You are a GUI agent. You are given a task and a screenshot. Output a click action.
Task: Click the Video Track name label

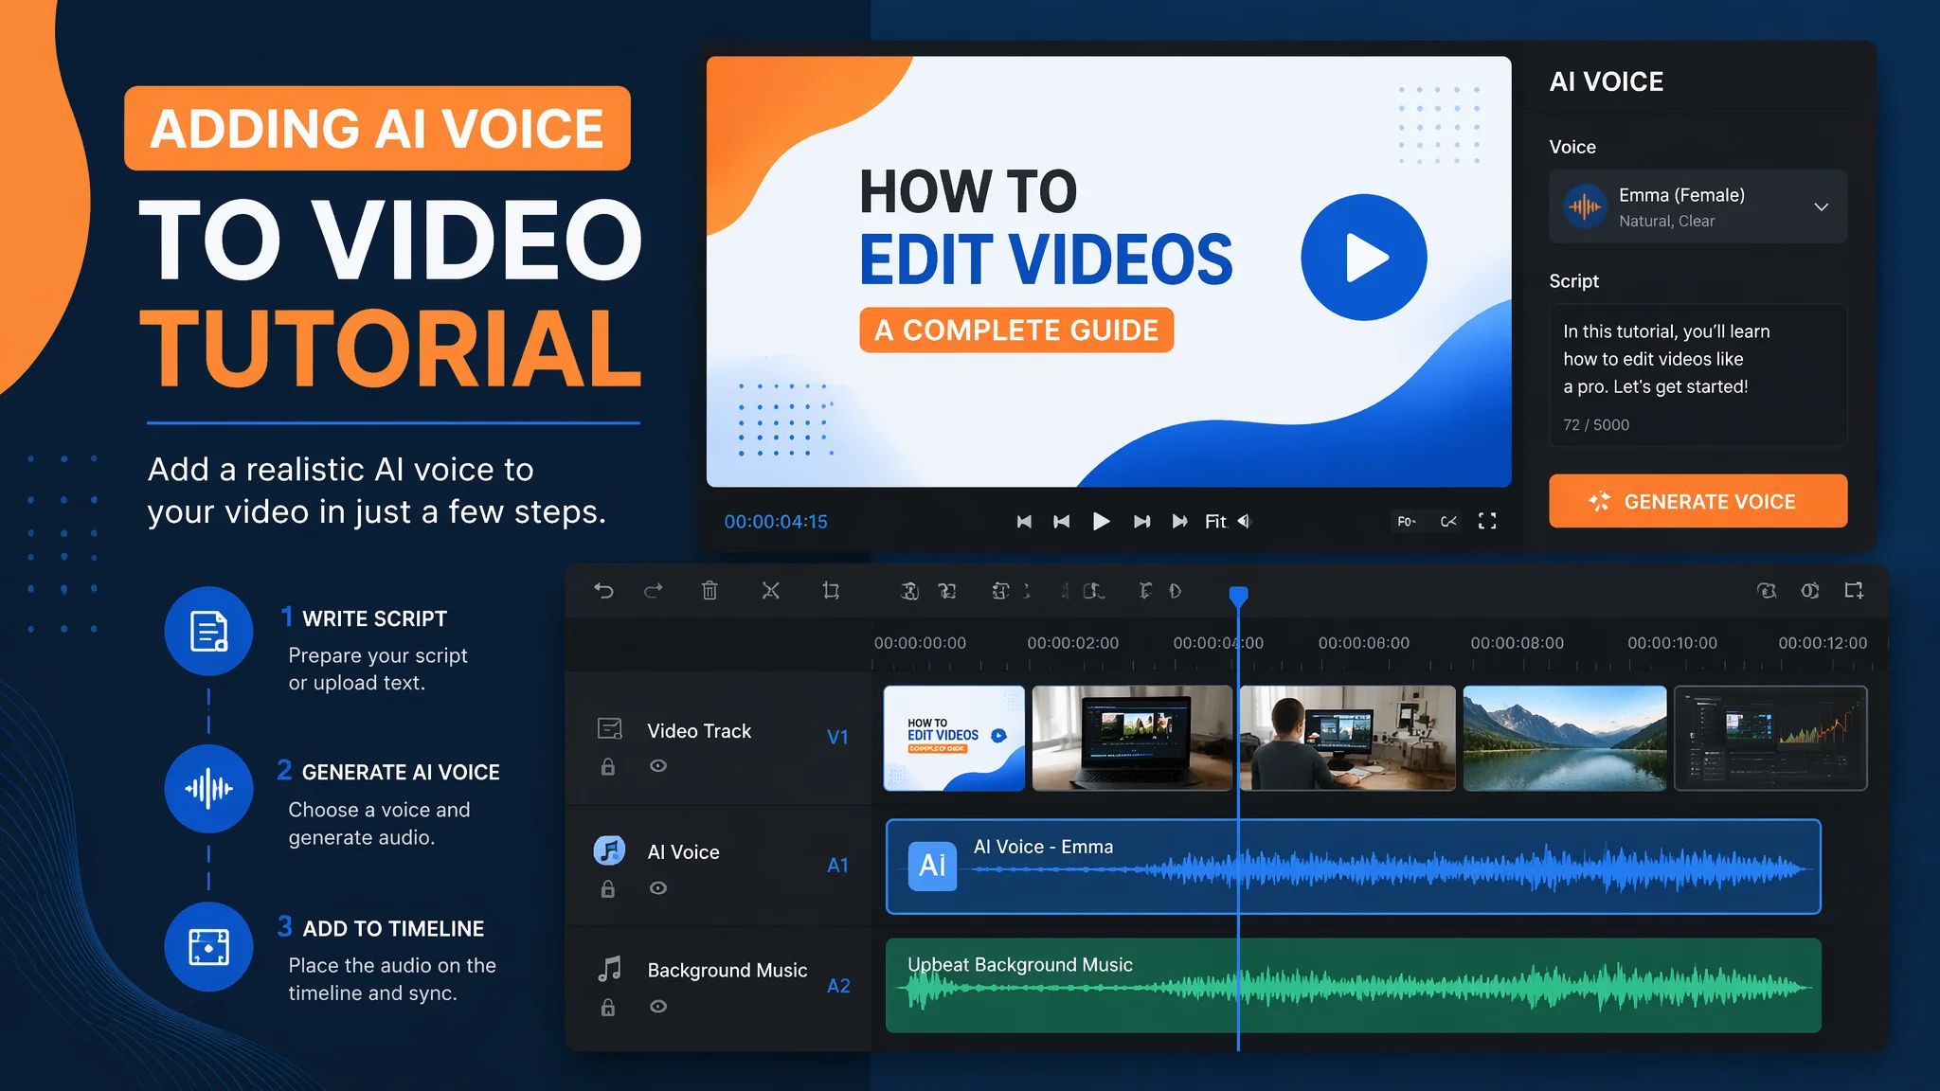[699, 731]
